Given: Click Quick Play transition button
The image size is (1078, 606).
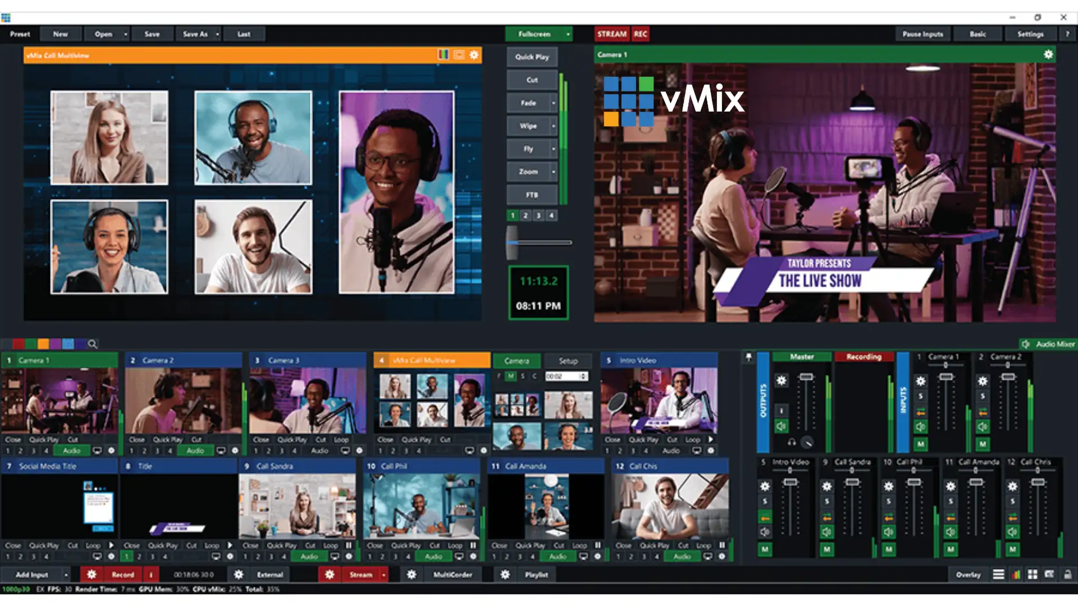Looking at the screenshot, I should tap(532, 57).
